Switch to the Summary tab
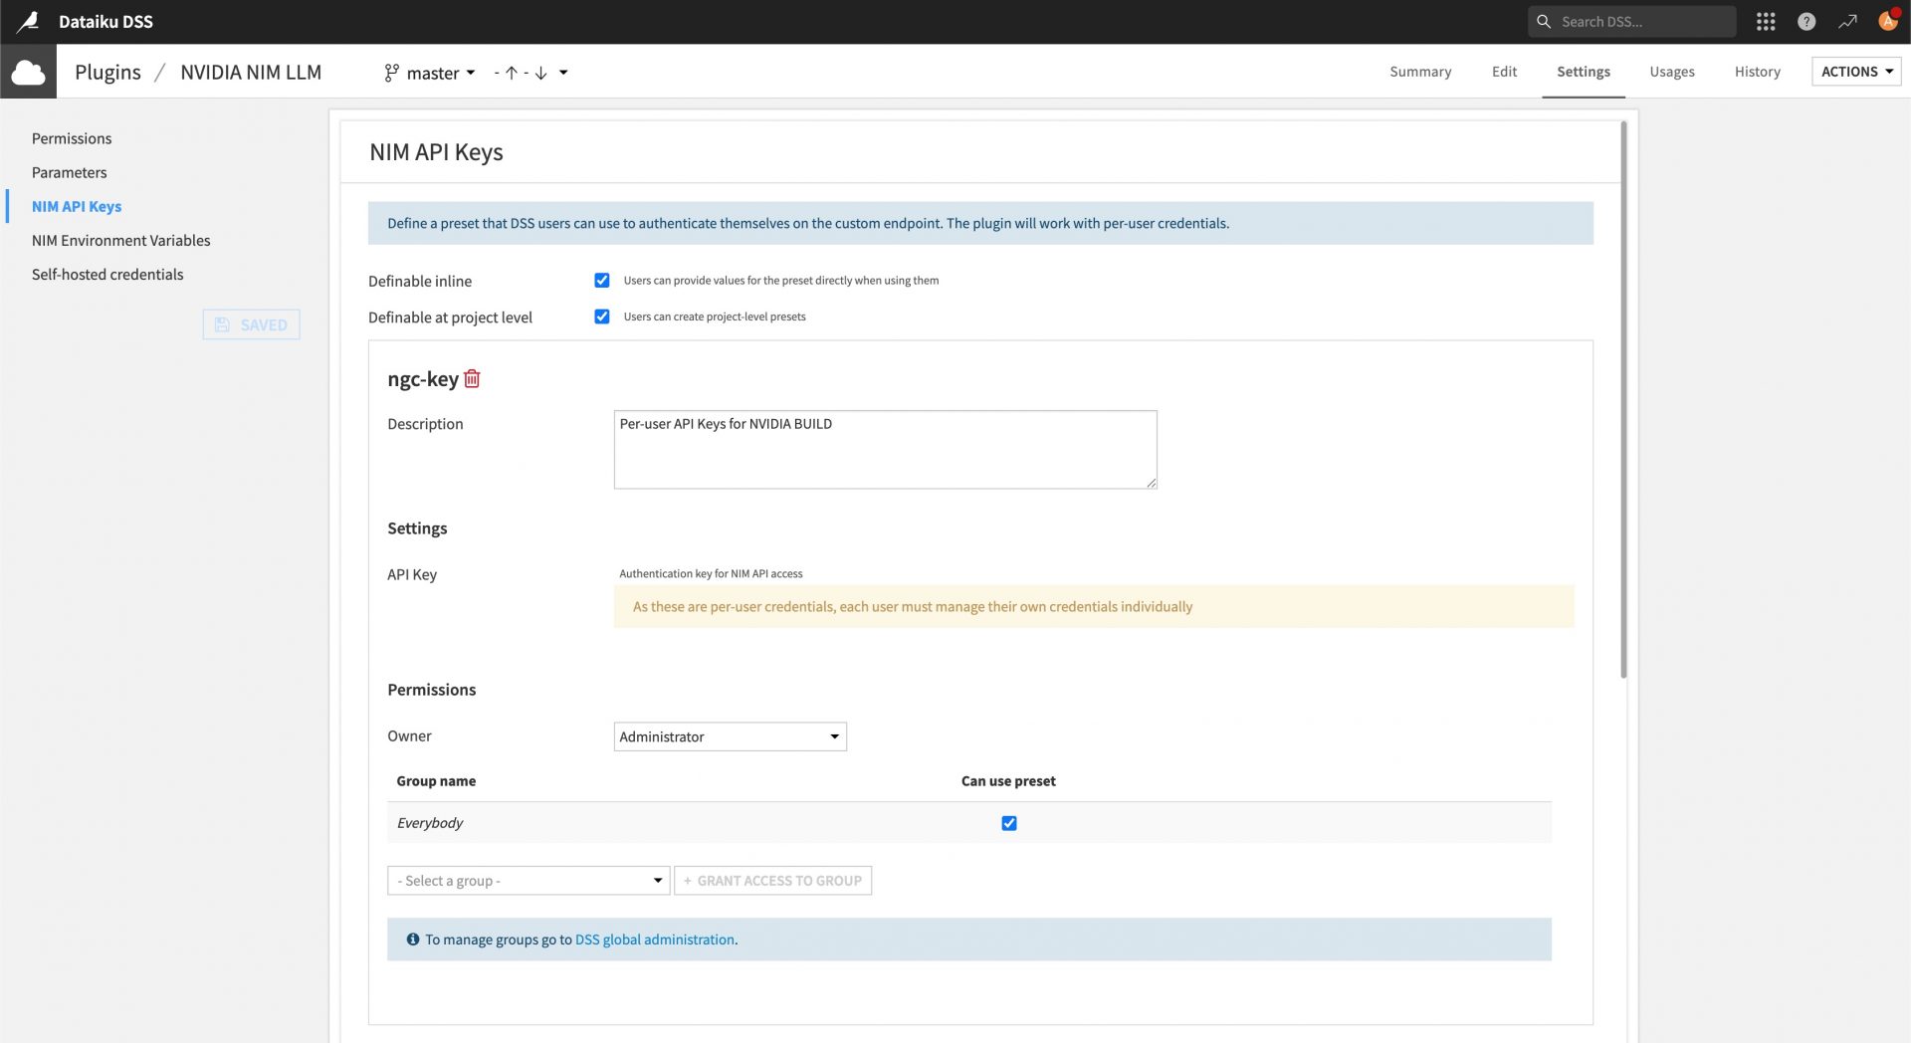 click(1420, 71)
